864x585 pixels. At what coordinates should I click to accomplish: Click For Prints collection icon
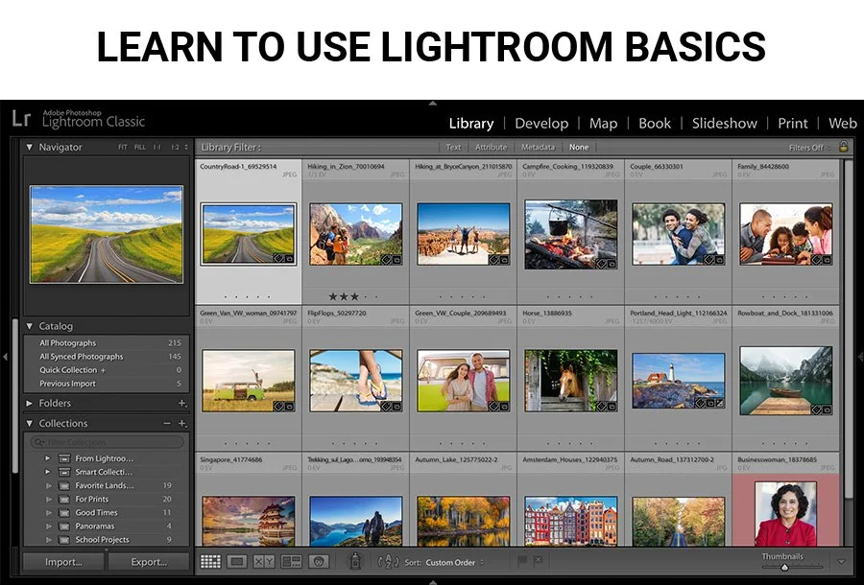pos(64,499)
